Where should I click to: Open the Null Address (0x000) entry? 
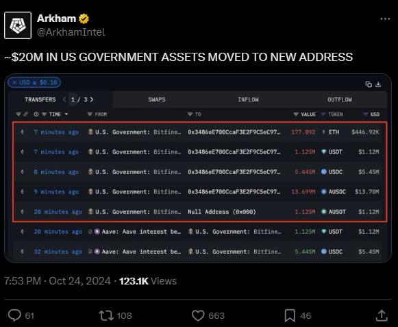pyautogui.click(x=221, y=212)
